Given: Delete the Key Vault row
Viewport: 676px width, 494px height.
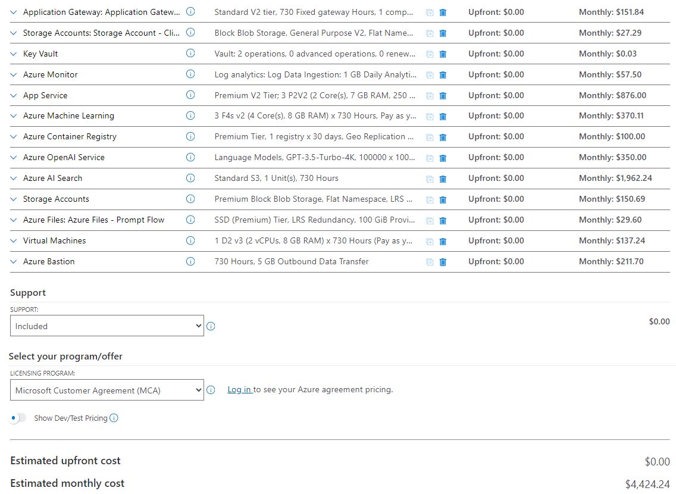Looking at the screenshot, I should click(443, 54).
